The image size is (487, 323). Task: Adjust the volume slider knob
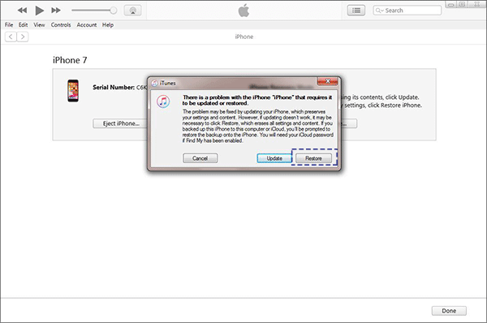pos(114,11)
